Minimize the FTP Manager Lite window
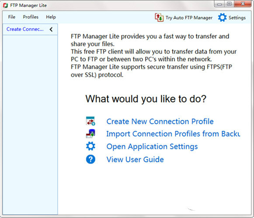 219,4
